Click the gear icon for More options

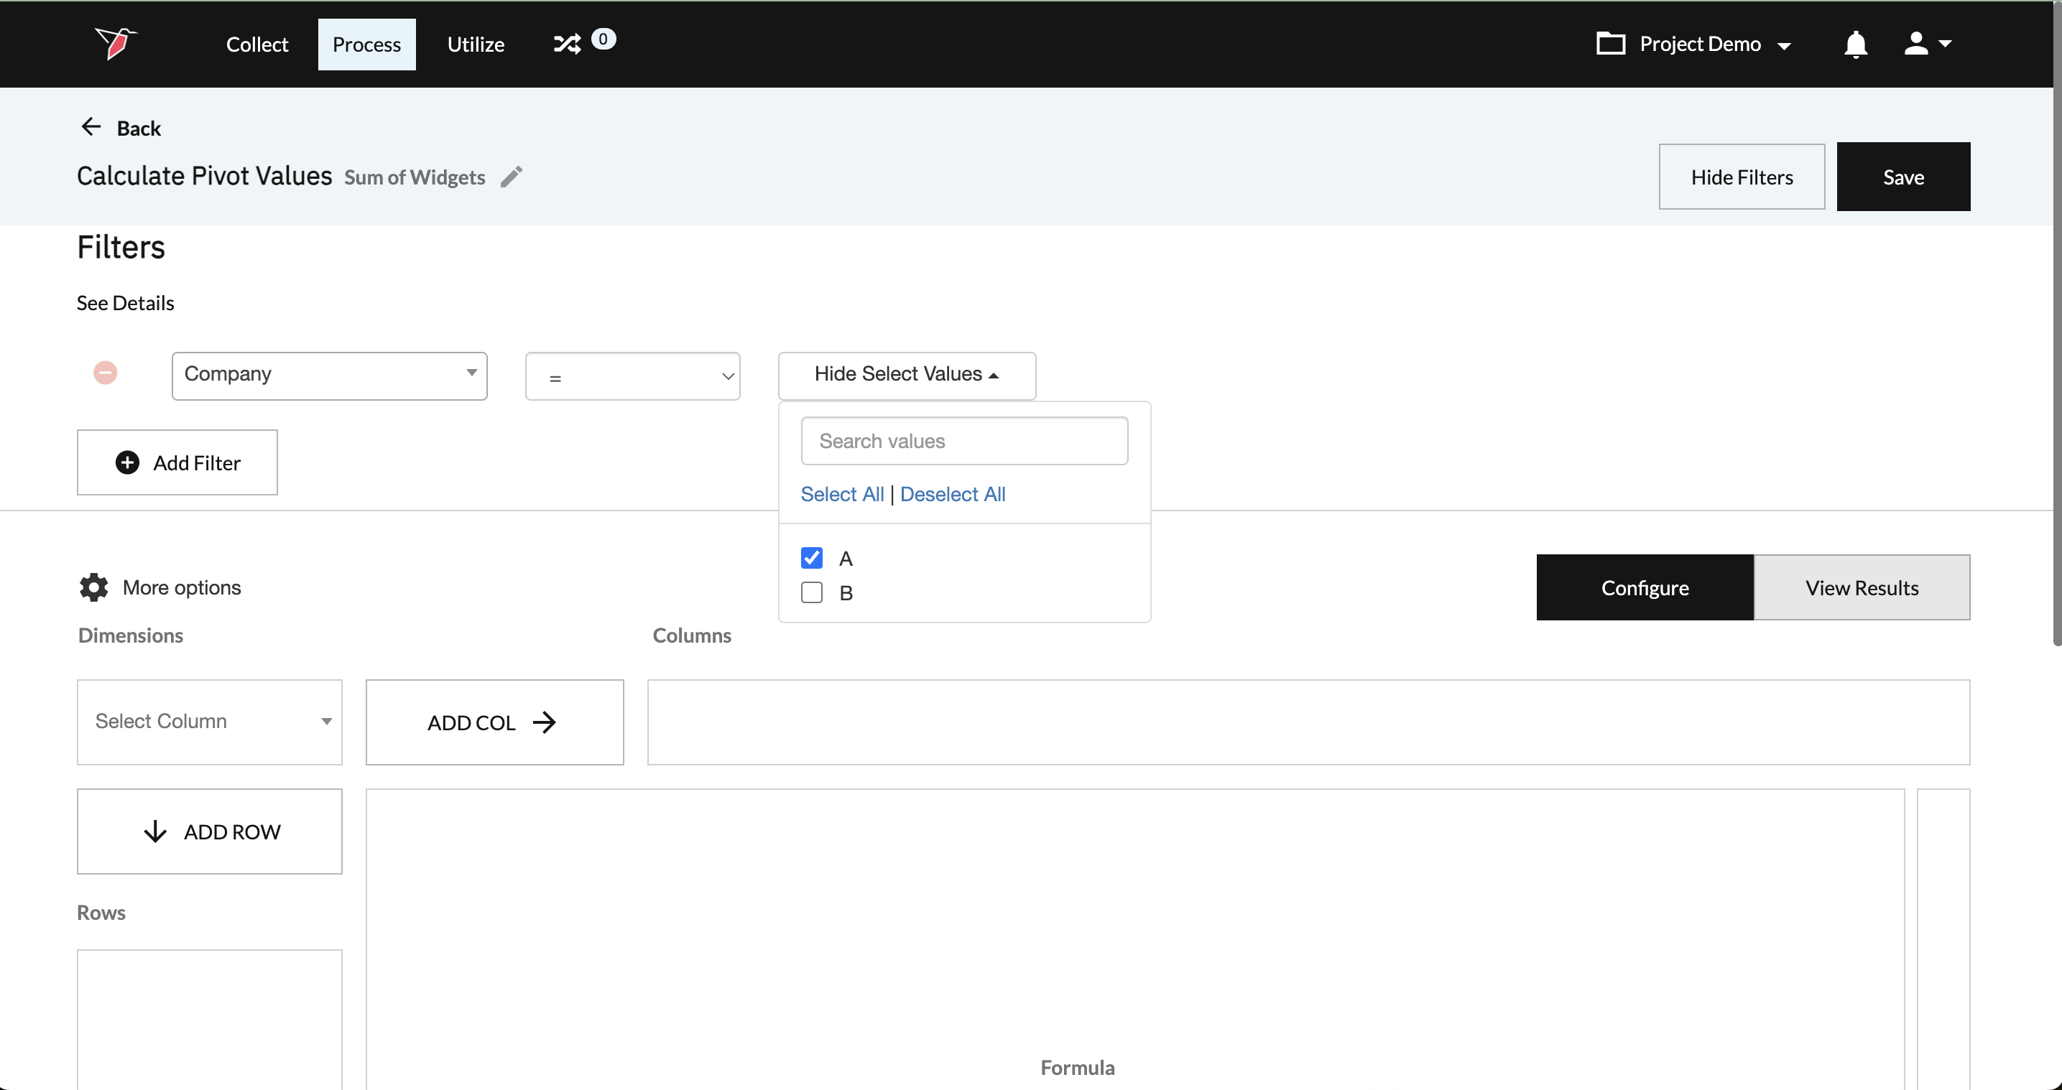(x=93, y=587)
